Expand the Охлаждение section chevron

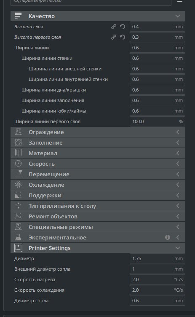[x=178, y=185]
